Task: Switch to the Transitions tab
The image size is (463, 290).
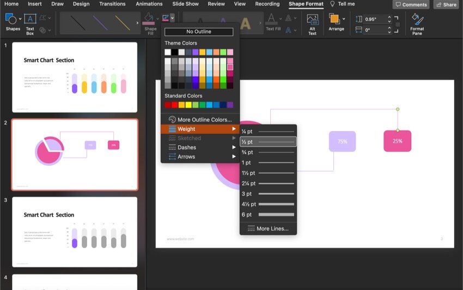Action: click(112, 4)
